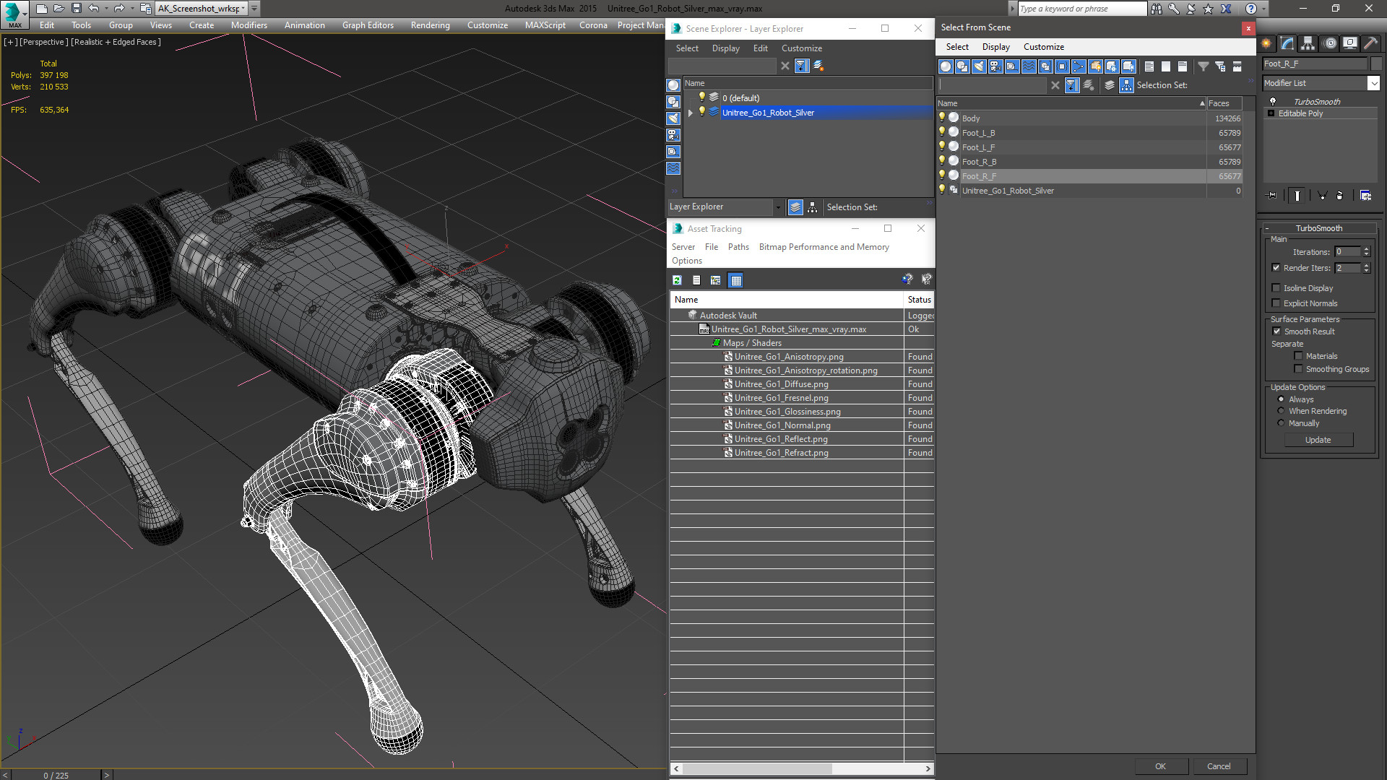The image size is (1387, 780).
Task: Click the Tree View icon in Asset Tracking
Action: coord(716,280)
